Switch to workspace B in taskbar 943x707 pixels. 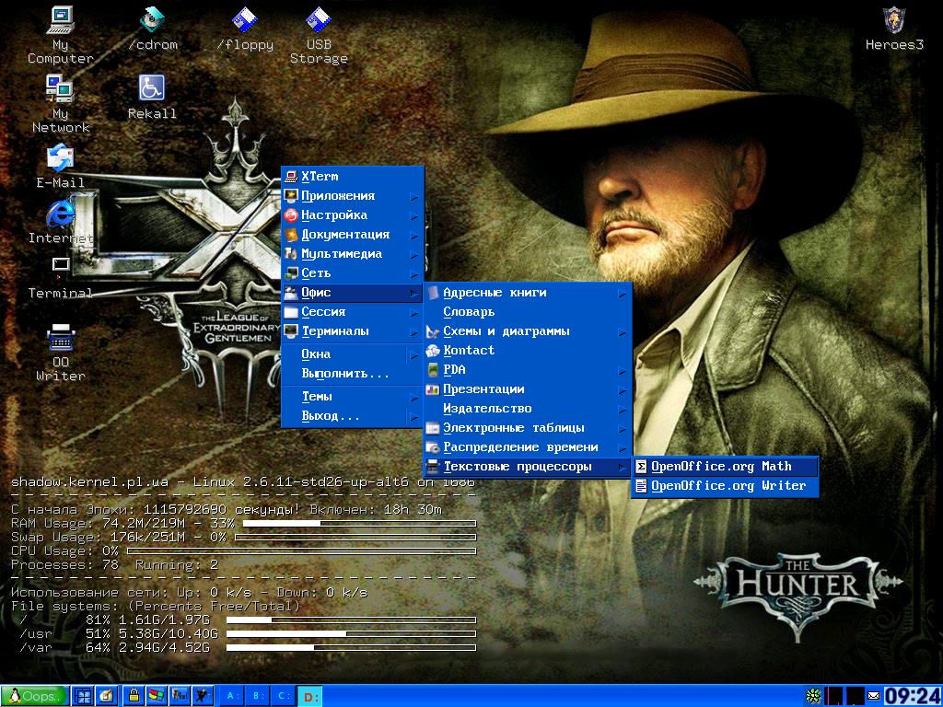pyautogui.click(x=257, y=696)
